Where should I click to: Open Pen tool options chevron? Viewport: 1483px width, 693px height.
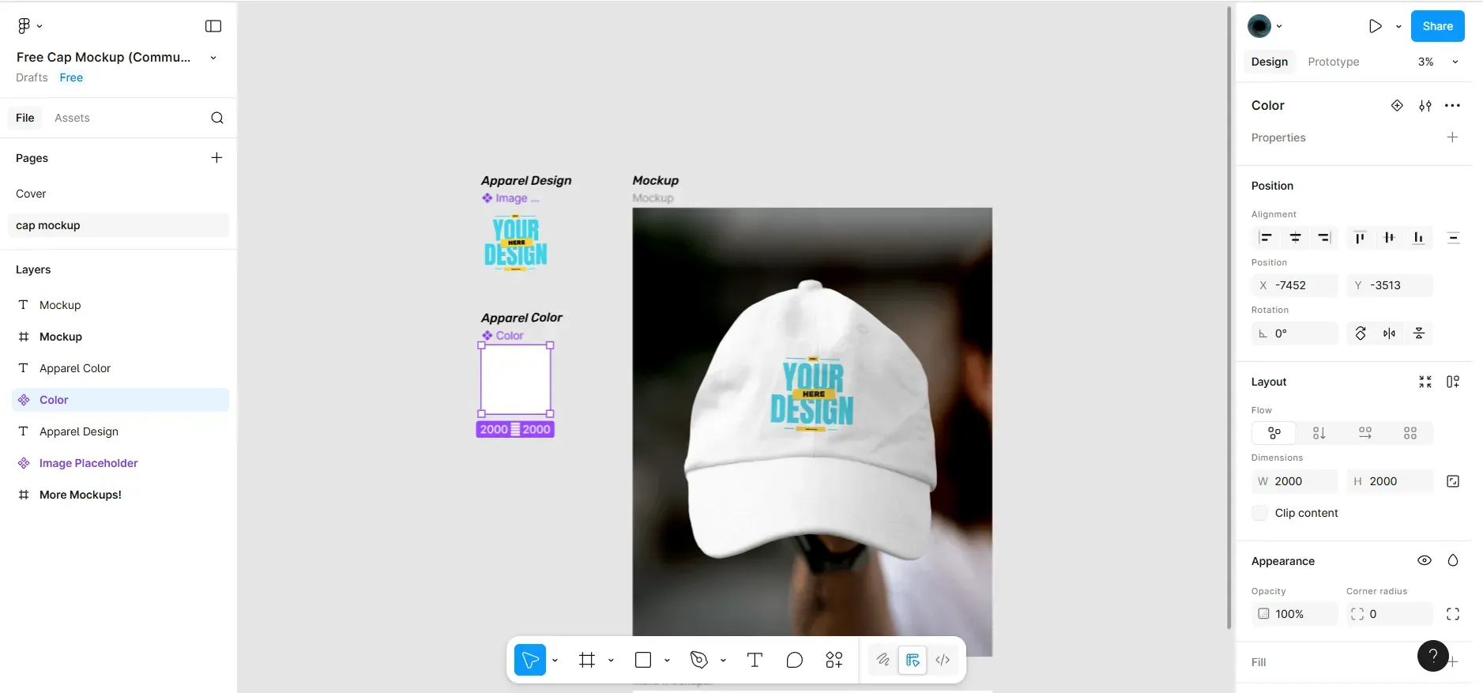723,660
